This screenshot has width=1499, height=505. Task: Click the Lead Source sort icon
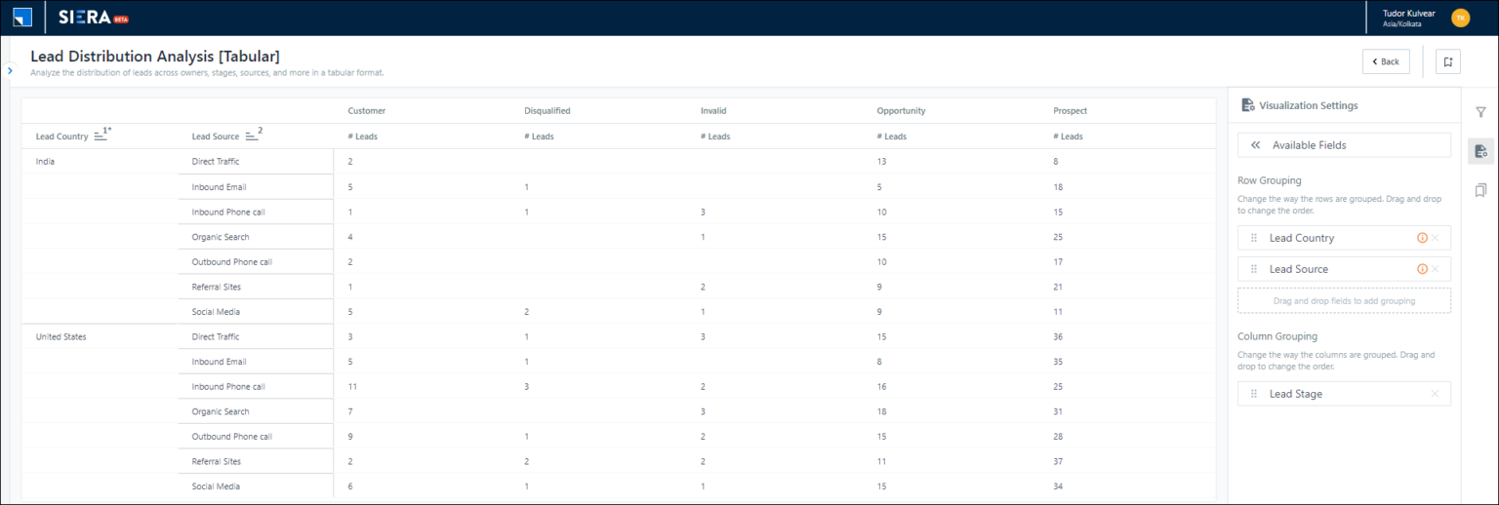point(251,136)
